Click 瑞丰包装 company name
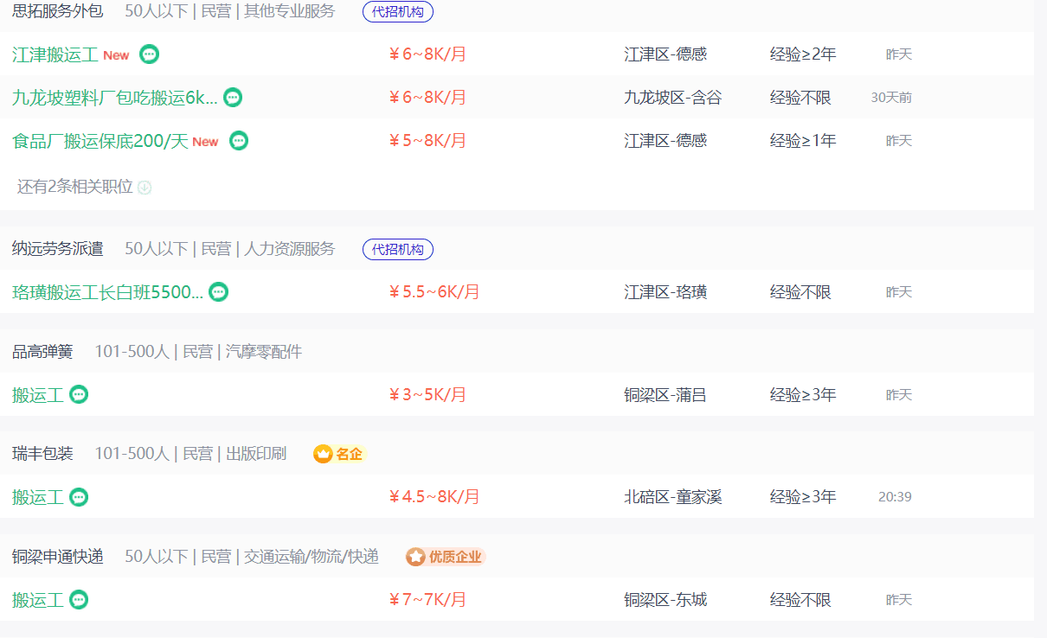The image size is (1047, 638). tap(42, 454)
